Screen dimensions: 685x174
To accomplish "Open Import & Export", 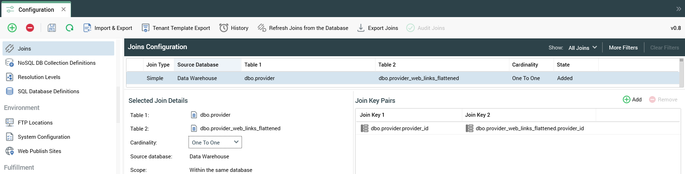I will point(108,28).
